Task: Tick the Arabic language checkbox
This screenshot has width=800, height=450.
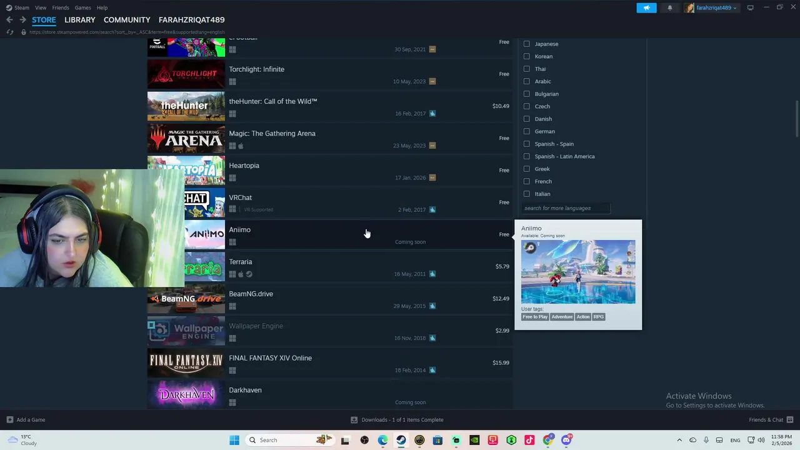Action: (x=526, y=81)
